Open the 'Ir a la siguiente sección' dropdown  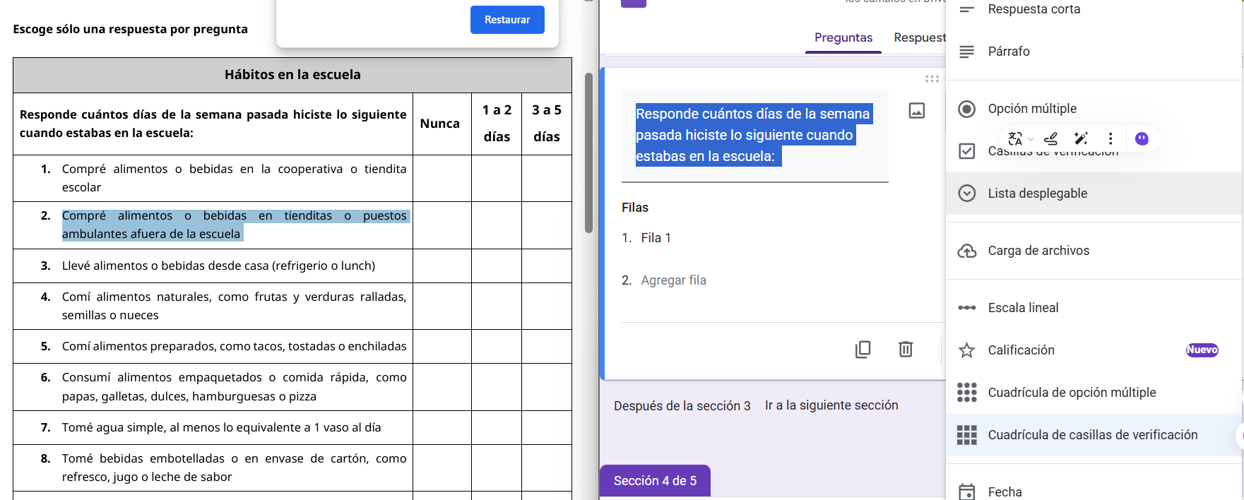(x=831, y=405)
